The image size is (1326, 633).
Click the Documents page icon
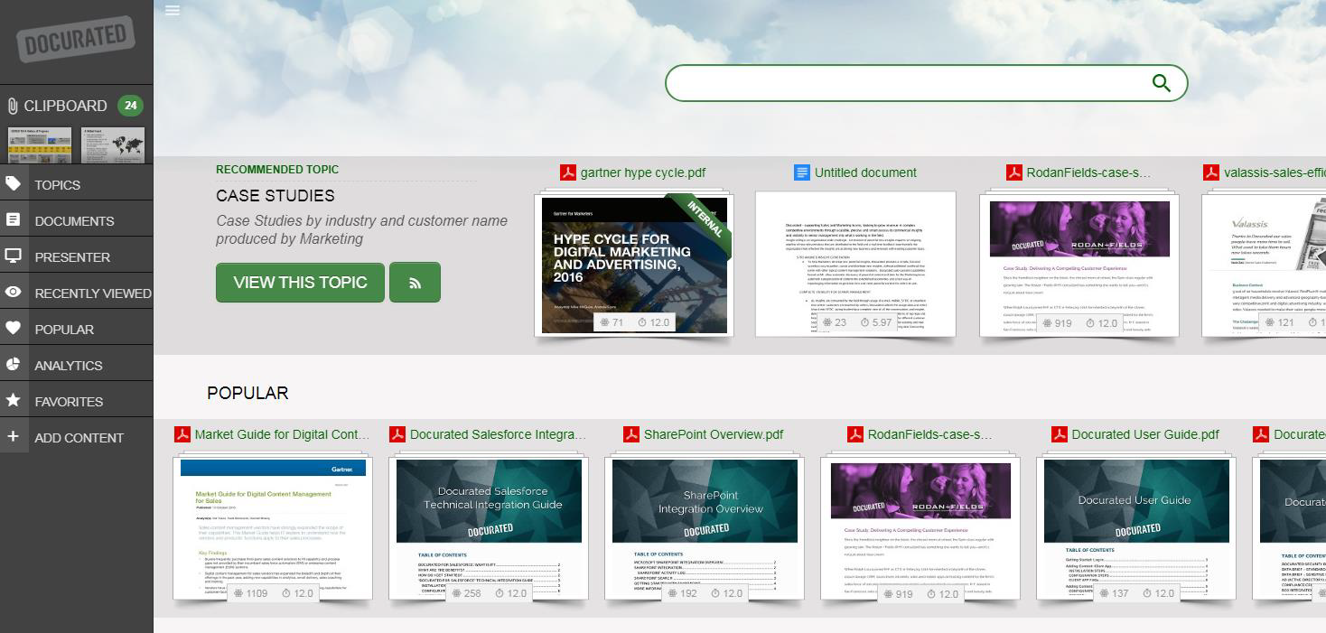(14, 219)
